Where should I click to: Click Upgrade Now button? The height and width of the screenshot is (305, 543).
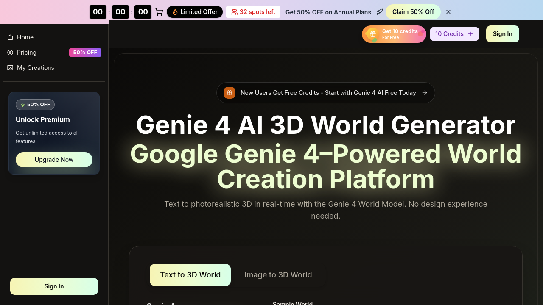pos(54,160)
